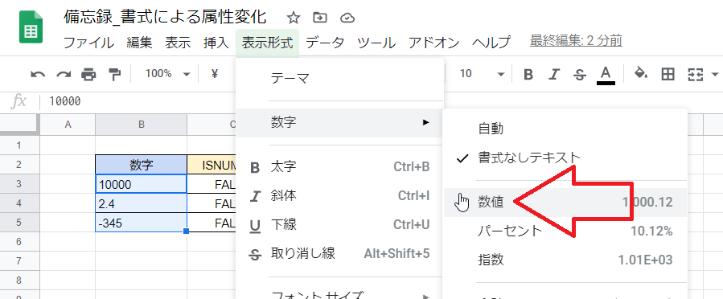
Task: Select 自動 number format
Action: coord(565,129)
